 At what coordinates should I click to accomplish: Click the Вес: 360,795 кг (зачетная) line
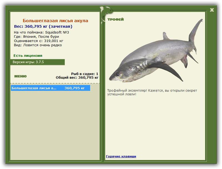pos(43,26)
